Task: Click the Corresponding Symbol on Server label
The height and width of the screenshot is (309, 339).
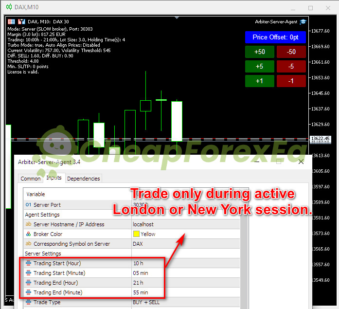Action: tap(71, 244)
